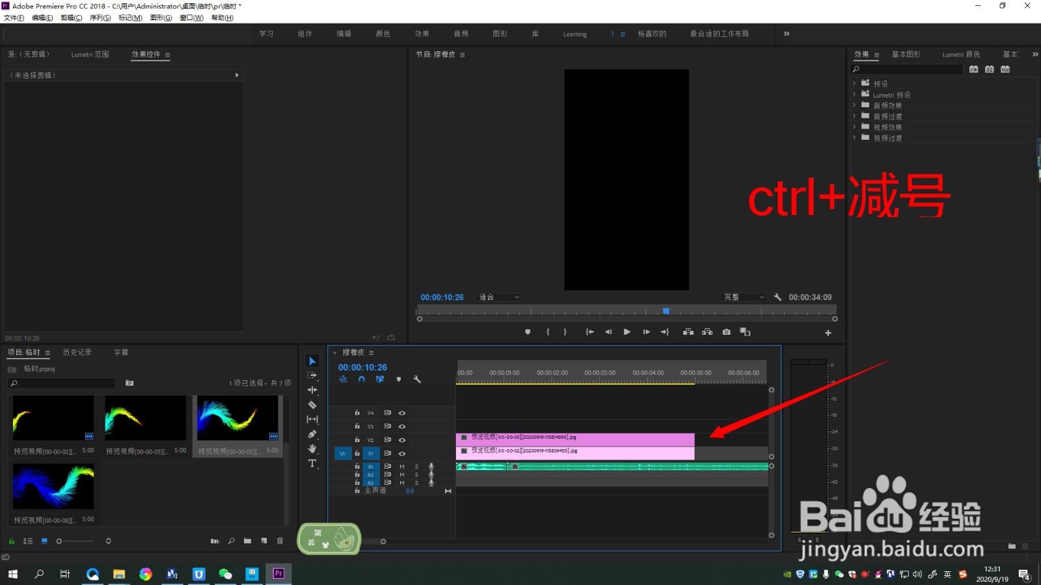Image resolution: width=1041 pixels, height=585 pixels.
Task: Expand the Lumetri 预设 folder
Action: pyautogui.click(x=854, y=94)
